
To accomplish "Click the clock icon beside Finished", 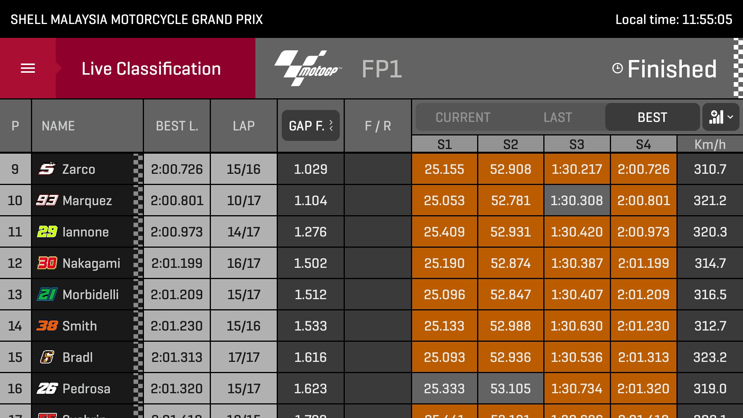I will (618, 69).
